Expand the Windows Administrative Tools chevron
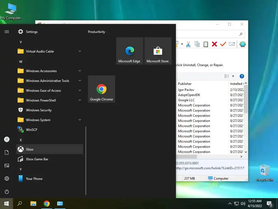 [x=80, y=81]
